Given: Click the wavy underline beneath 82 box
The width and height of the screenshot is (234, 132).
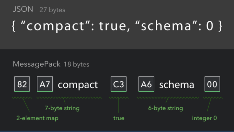Looking at the screenshot, I should 22,97.
